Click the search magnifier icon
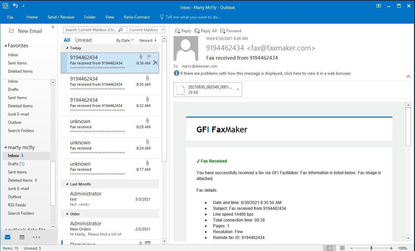The width and height of the screenshot is (415, 251). point(121,30)
